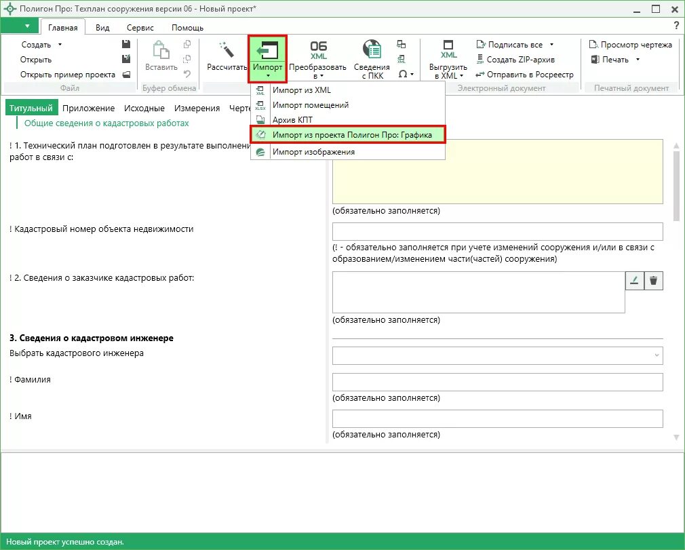685x550 pixels.
Task: Click the yellow technical plan reason field
Action: pyautogui.click(x=498, y=172)
